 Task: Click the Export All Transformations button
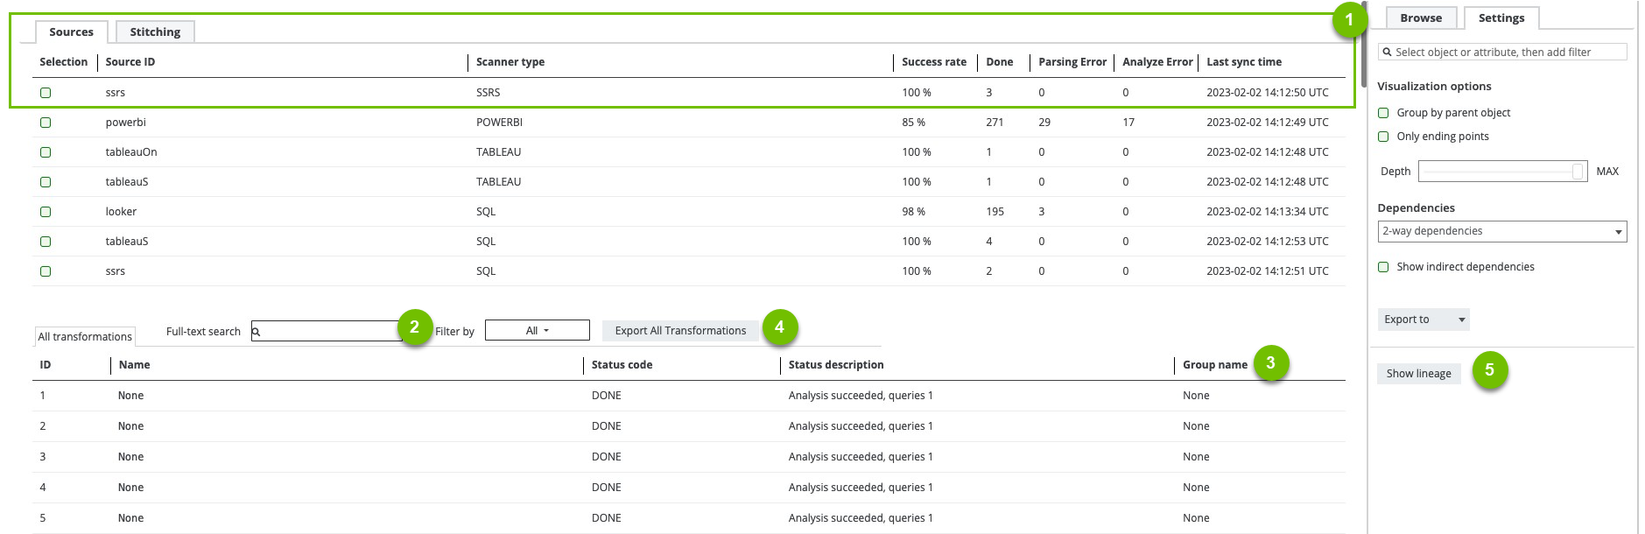(680, 331)
